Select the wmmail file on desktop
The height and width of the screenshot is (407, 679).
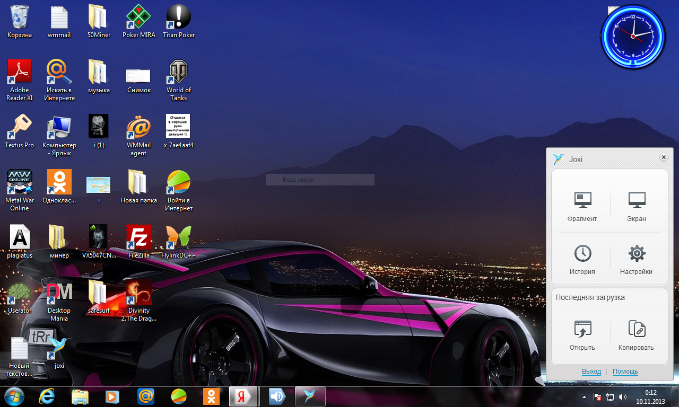59,22
